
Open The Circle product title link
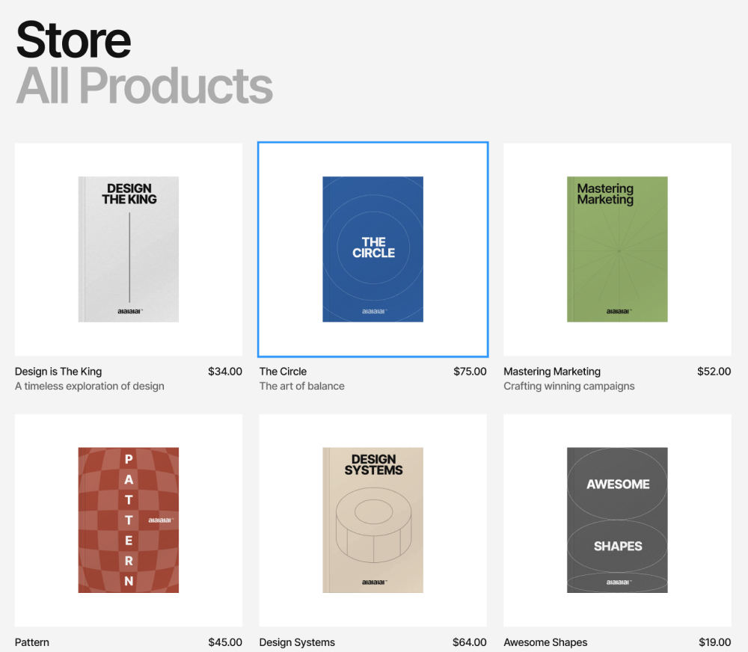pos(283,371)
